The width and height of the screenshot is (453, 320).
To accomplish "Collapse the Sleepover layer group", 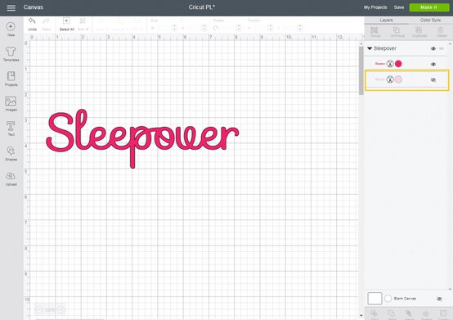I will (370, 48).
